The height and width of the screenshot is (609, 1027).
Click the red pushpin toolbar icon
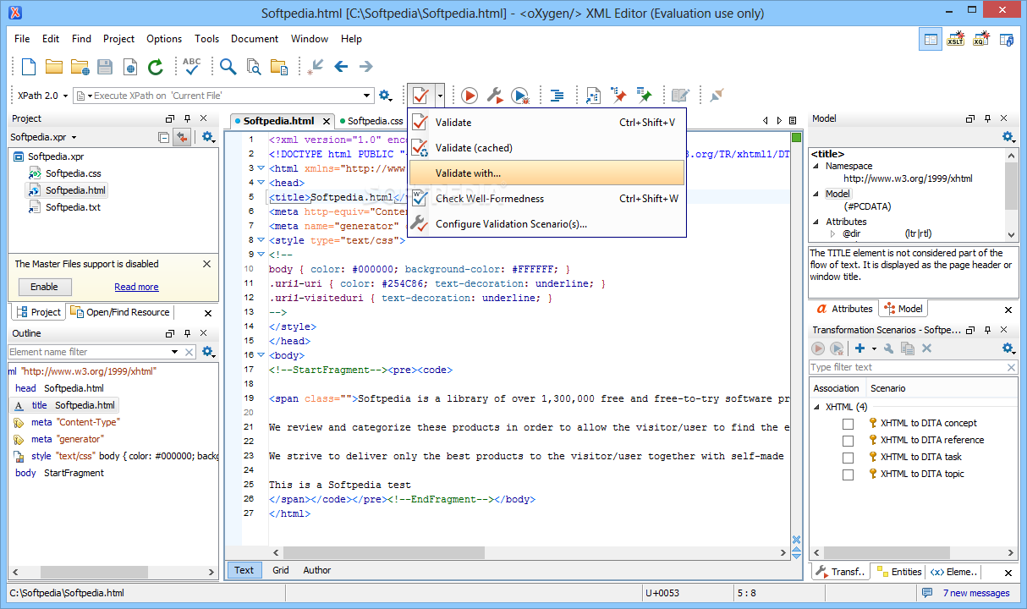pos(619,96)
